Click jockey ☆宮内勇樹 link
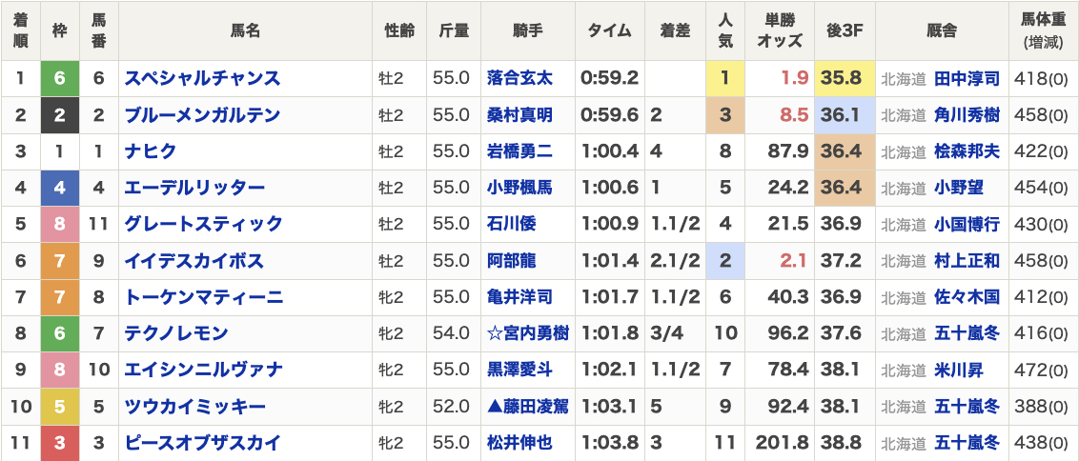Image resolution: width=1079 pixels, height=461 pixels. tap(528, 333)
